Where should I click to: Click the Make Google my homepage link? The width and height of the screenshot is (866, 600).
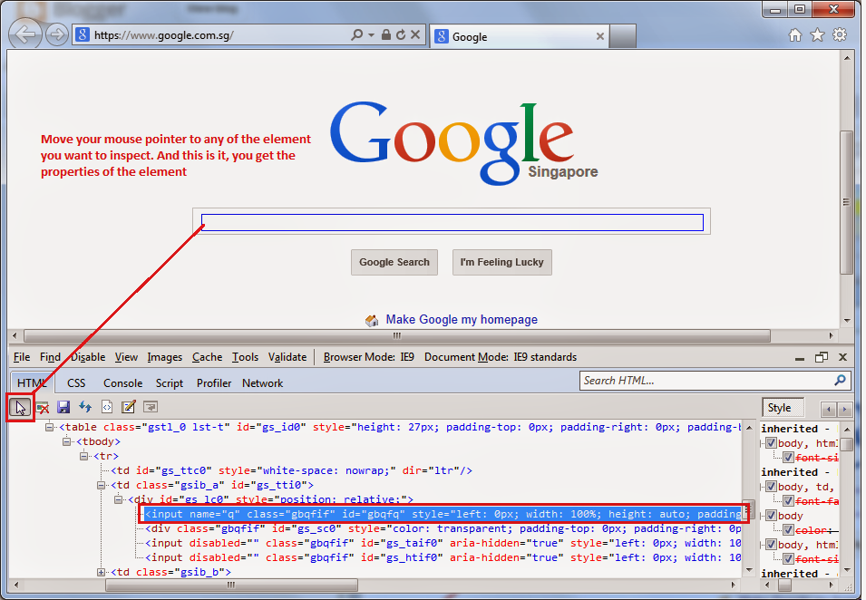pos(463,319)
